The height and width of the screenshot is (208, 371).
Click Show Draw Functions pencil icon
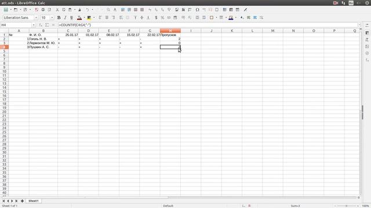[x=245, y=10]
